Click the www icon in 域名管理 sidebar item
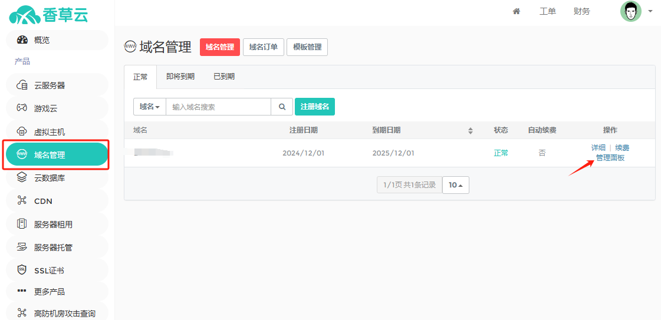661x320 pixels. point(21,154)
